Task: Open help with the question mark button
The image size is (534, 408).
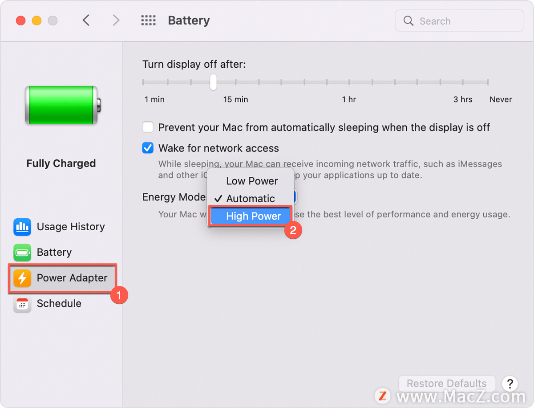Action: coord(510,384)
